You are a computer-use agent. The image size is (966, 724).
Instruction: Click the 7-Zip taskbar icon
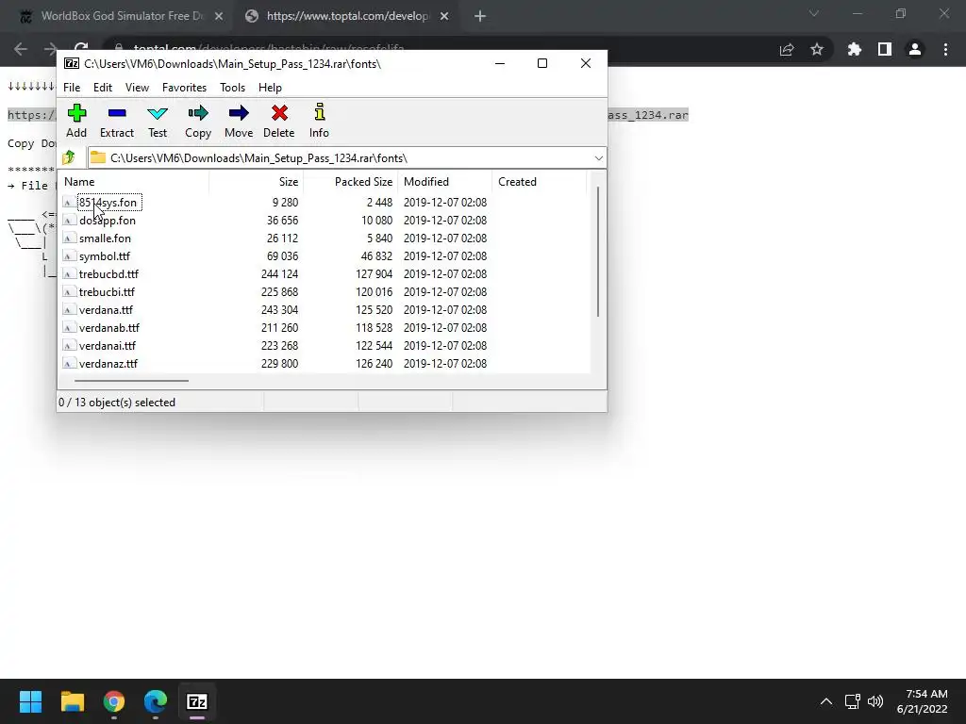point(197,701)
